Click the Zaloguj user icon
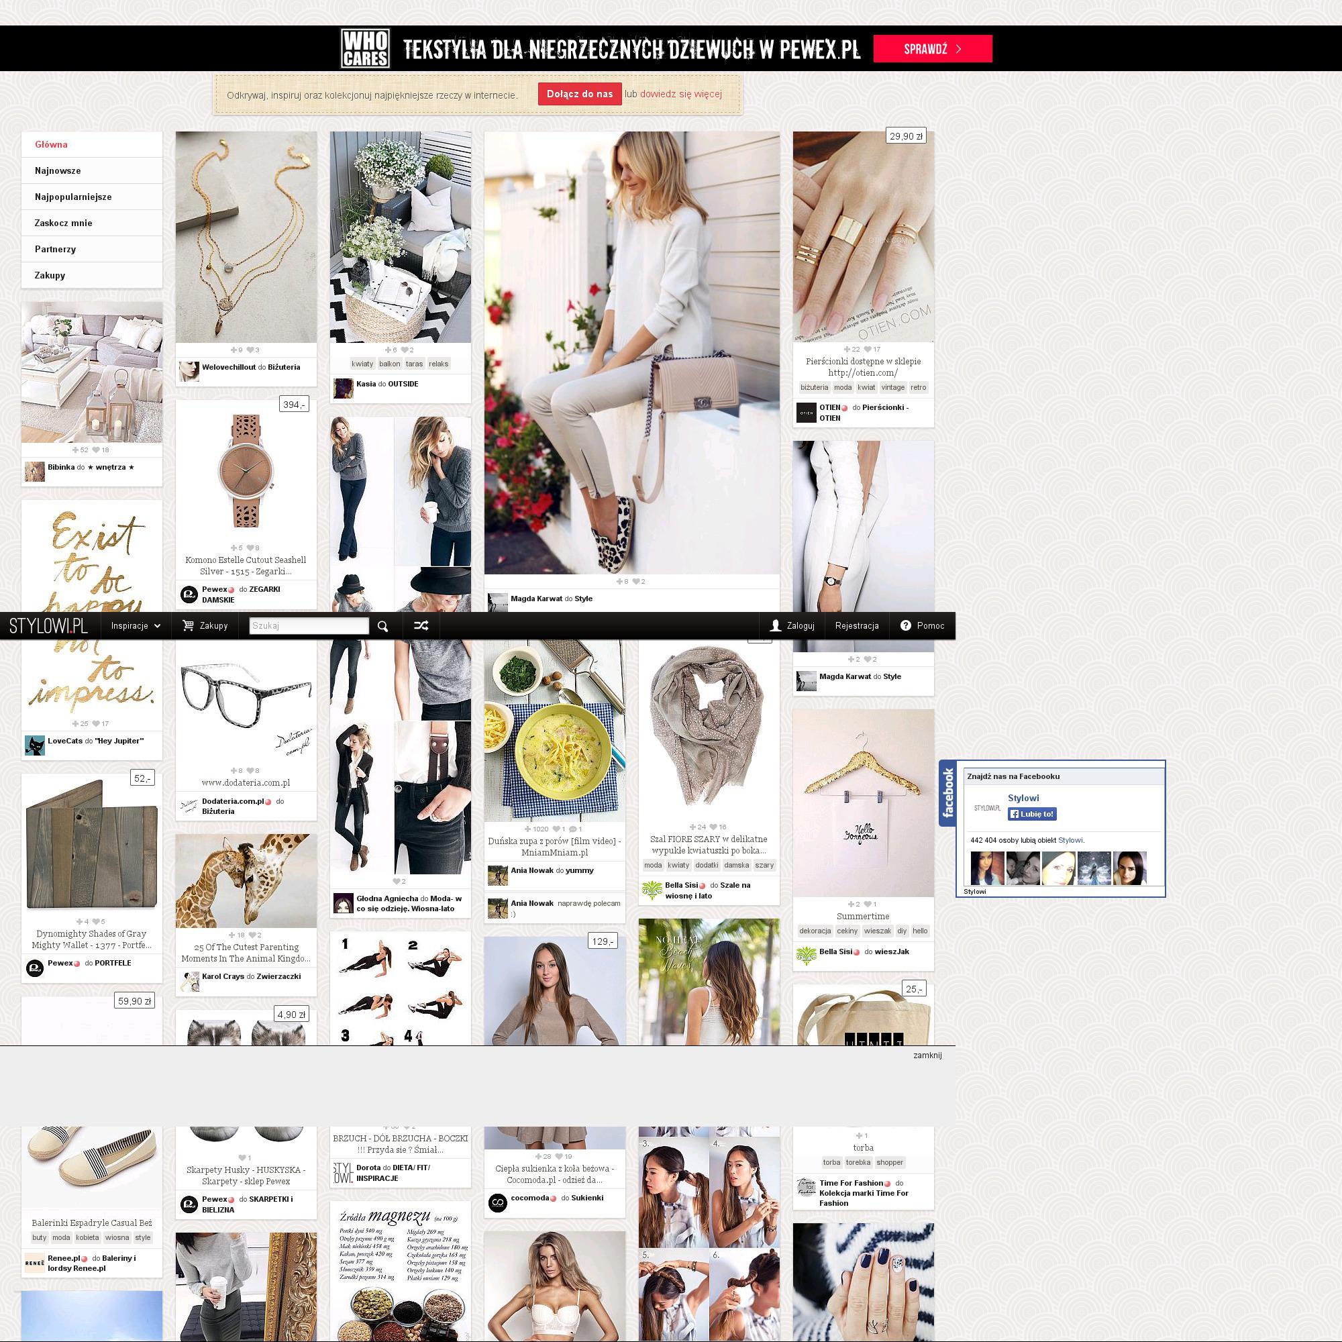This screenshot has width=1342, height=1342. click(x=775, y=626)
